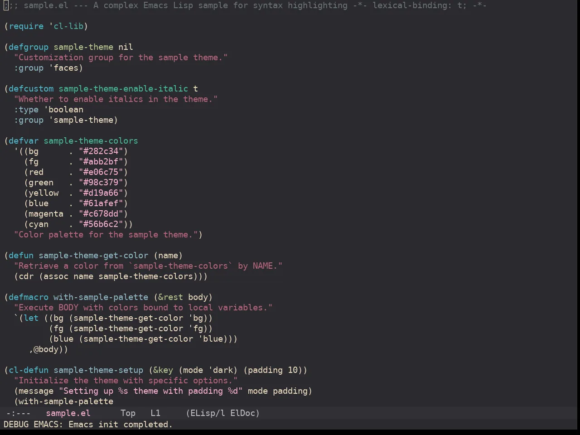
Task: Click the 'faces symbol after :group
Action: (x=63, y=68)
